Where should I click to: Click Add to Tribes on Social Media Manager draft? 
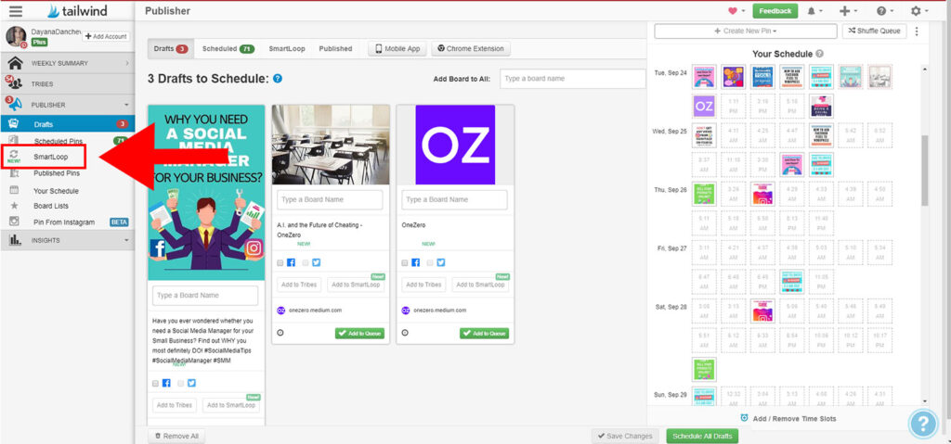(x=174, y=405)
